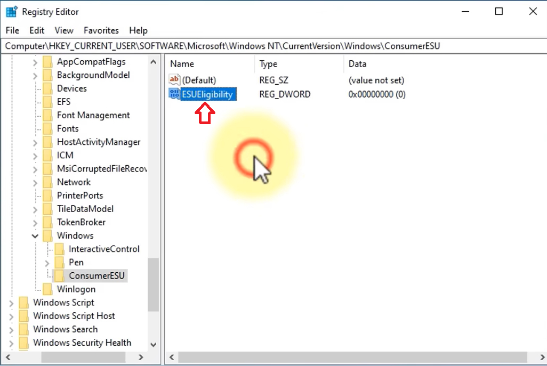Click the InteractiveControl folder icon

pos(60,249)
